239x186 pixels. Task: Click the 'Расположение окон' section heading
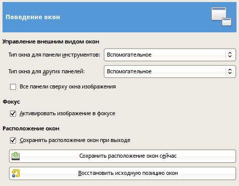[x=31, y=128]
